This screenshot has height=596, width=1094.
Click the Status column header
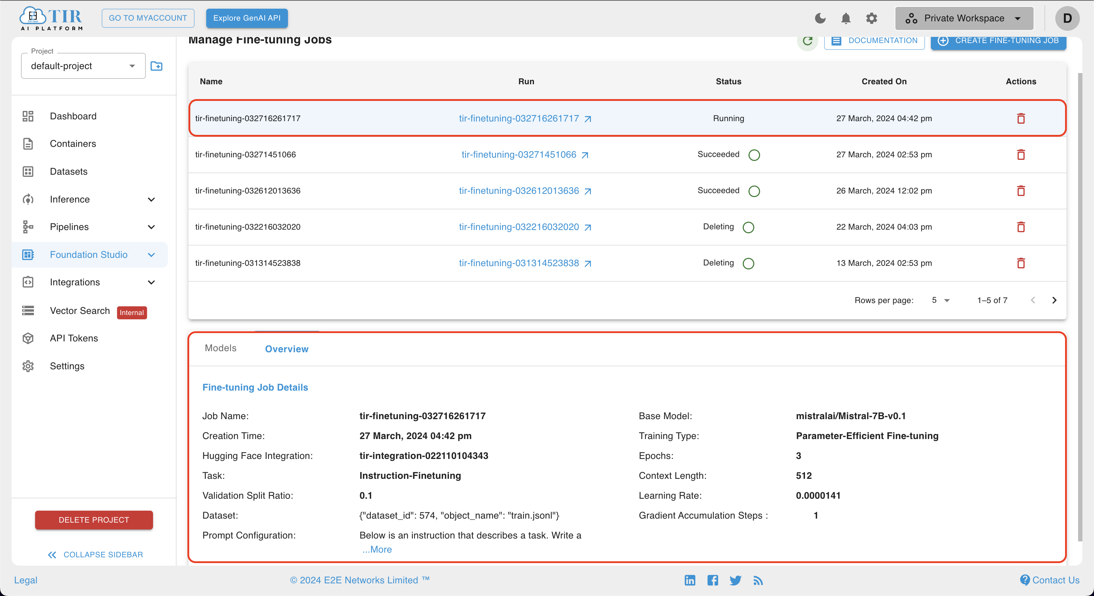pos(728,81)
